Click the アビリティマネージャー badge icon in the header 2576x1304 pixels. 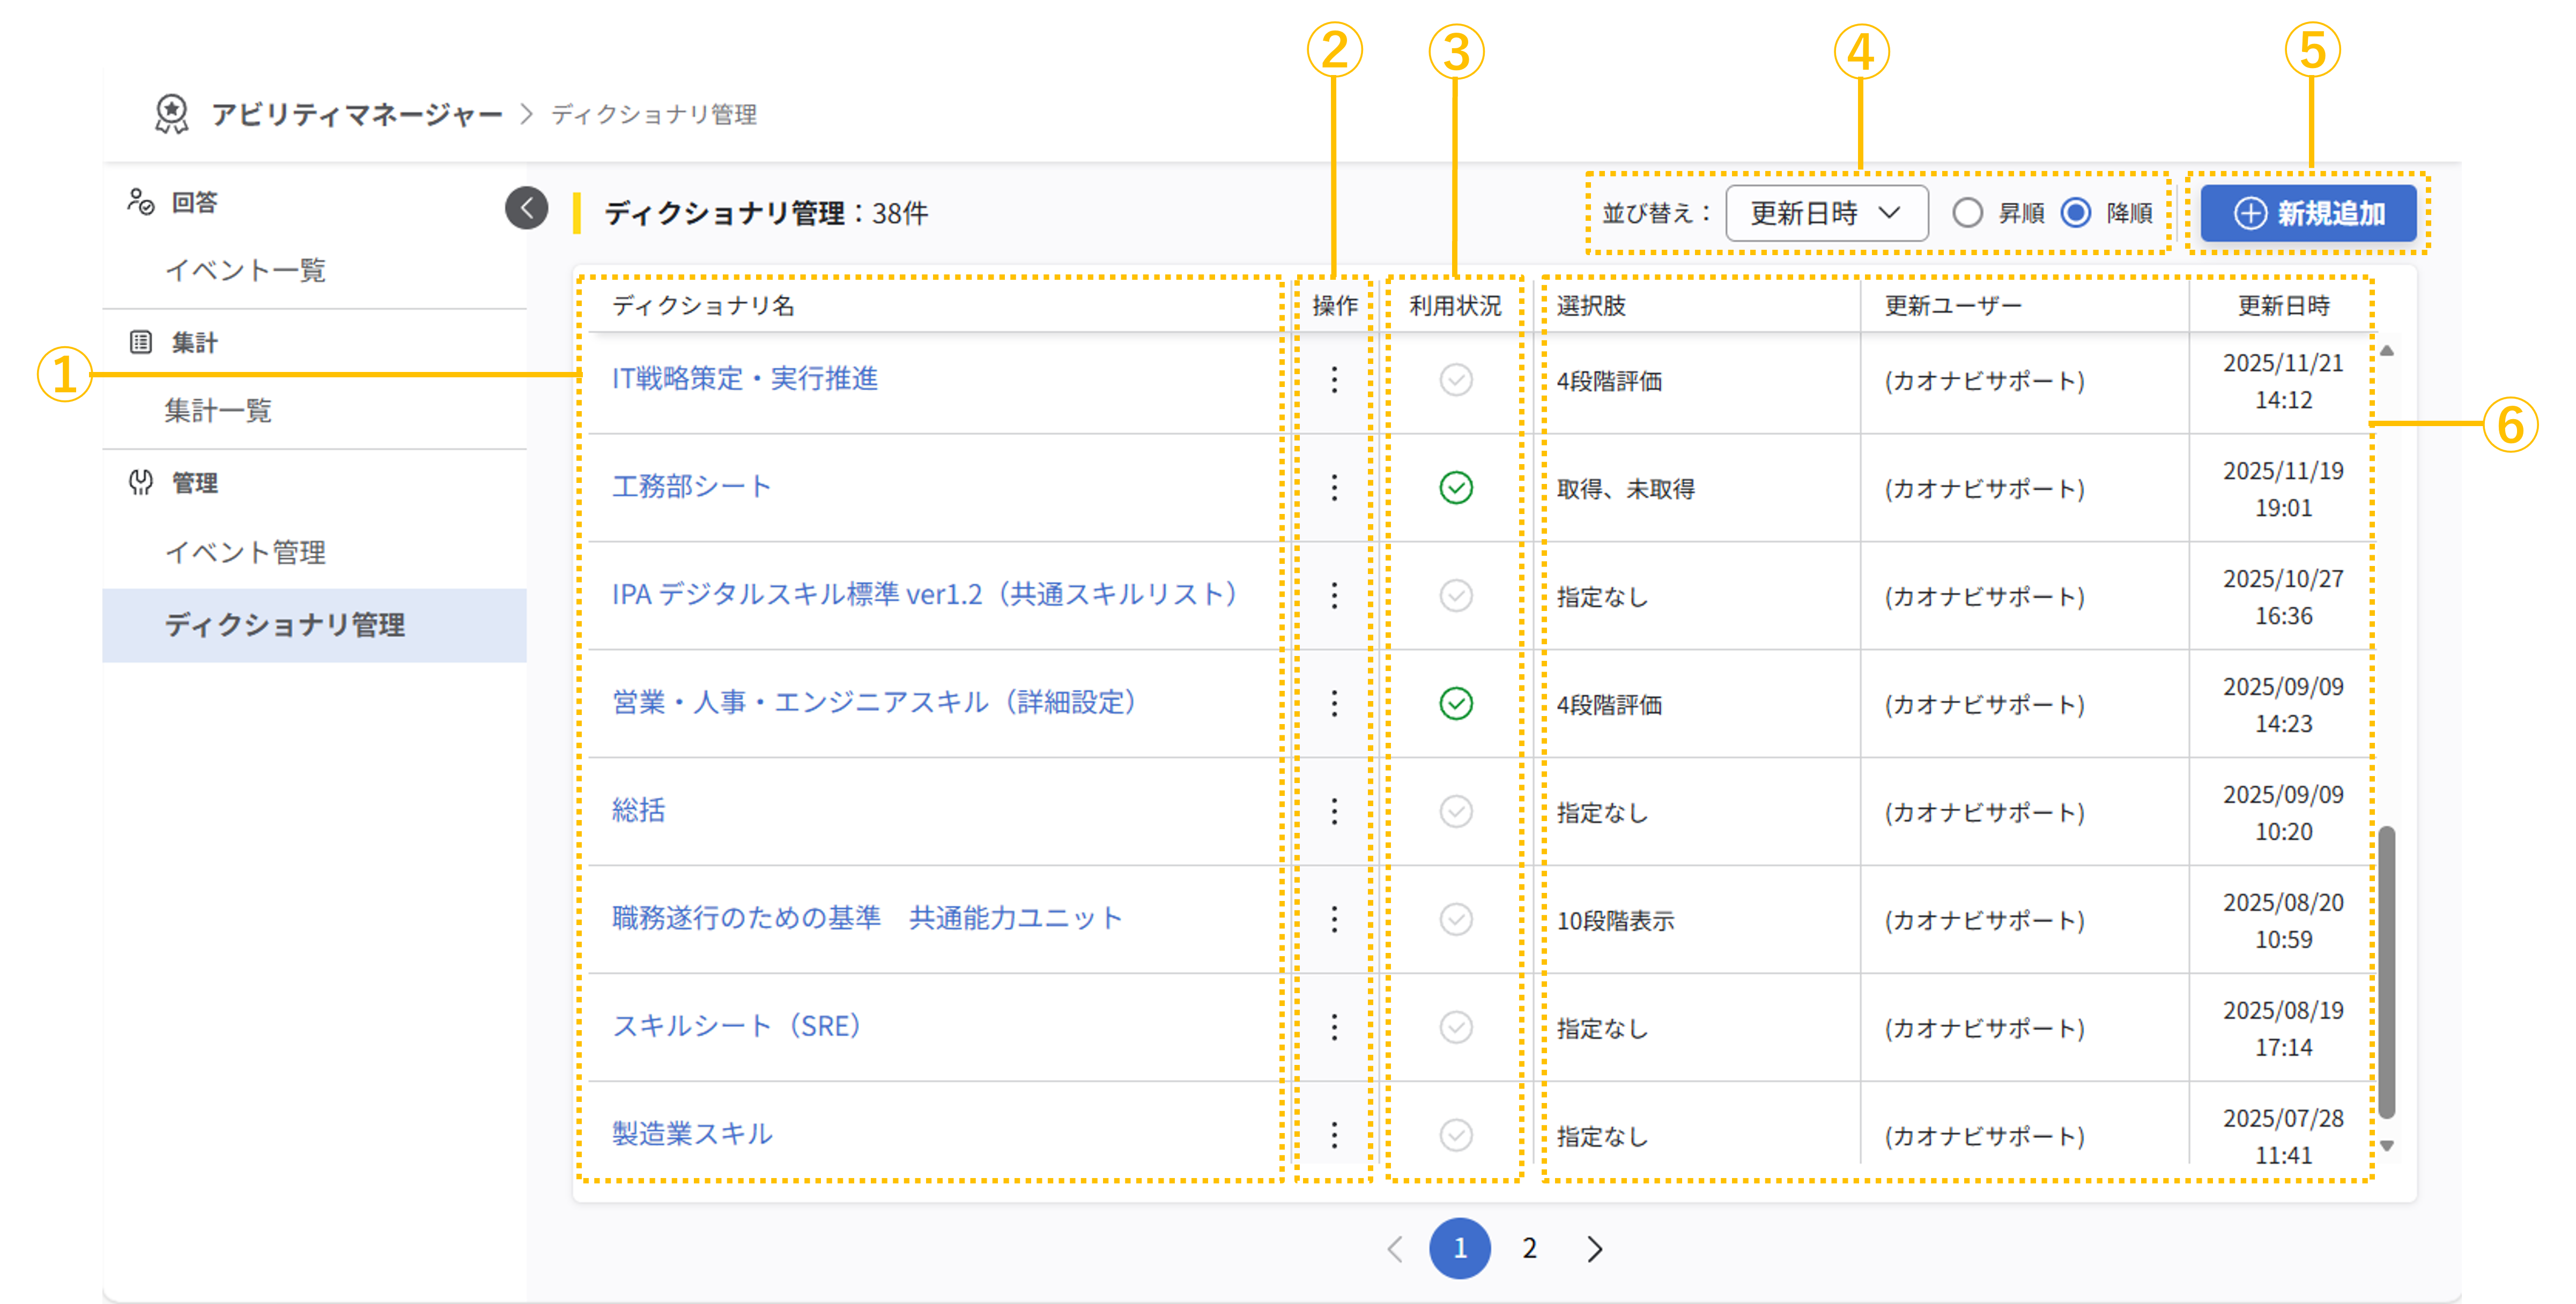coord(172,114)
